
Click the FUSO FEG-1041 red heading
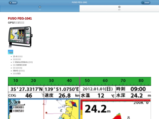tap(20, 19)
